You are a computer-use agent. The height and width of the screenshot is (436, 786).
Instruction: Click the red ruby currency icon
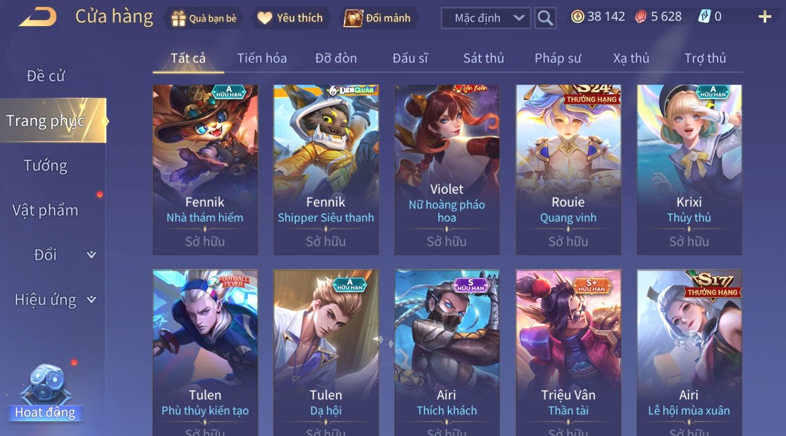640,17
